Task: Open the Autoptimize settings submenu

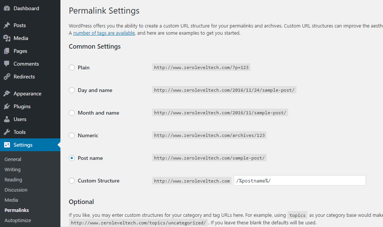Action: [18, 221]
